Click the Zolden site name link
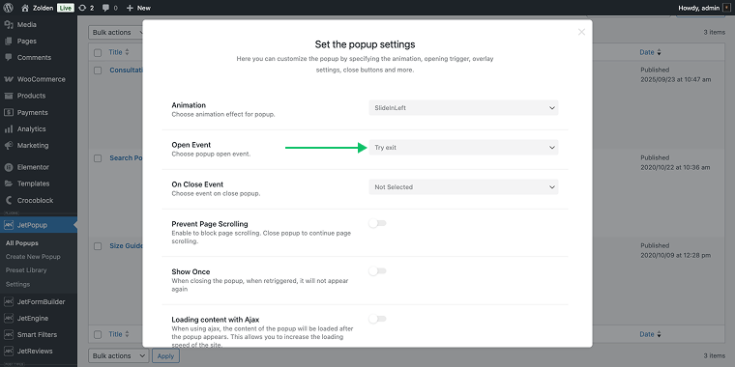Screen dimensions: 735x367 click(x=44, y=8)
